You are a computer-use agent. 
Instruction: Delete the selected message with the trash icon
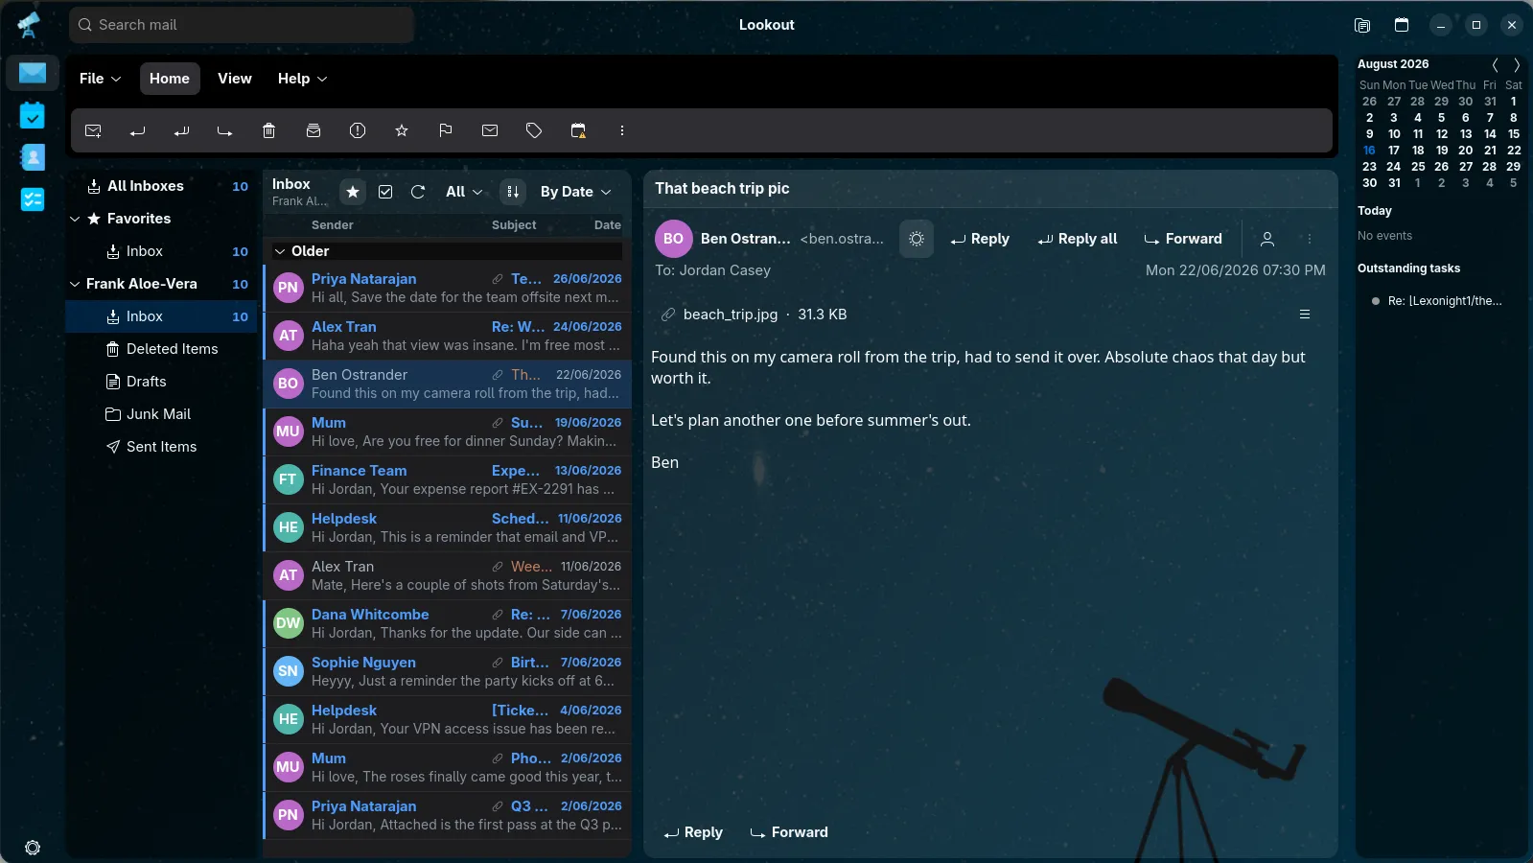point(269,130)
